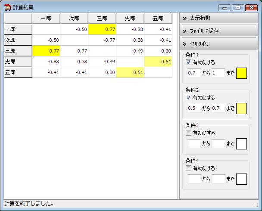Pick the yellow color swatch for 条件1
Image resolution: width=262 pixels, height=211 pixels.
(241, 73)
